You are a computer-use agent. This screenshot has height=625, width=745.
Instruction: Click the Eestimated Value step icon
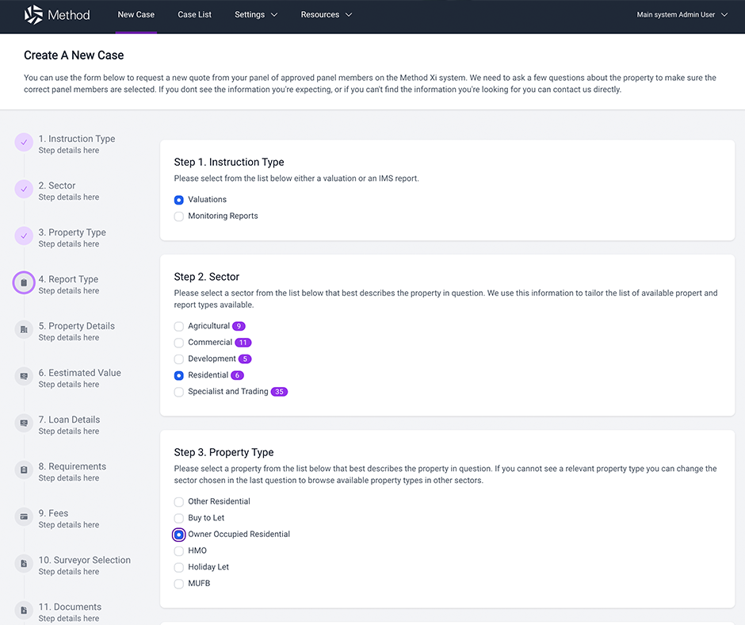point(24,376)
